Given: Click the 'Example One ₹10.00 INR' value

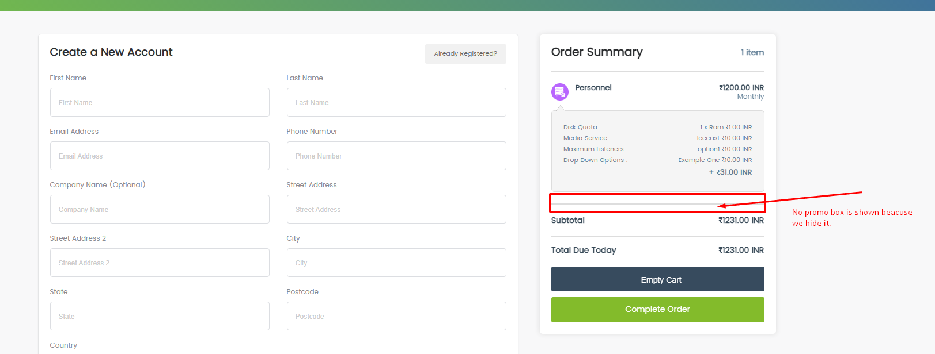Looking at the screenshot, I should click(x=715, y=160).
